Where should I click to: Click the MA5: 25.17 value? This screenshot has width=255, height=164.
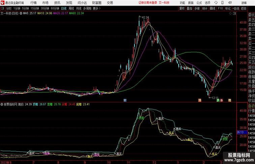point(30,13)
